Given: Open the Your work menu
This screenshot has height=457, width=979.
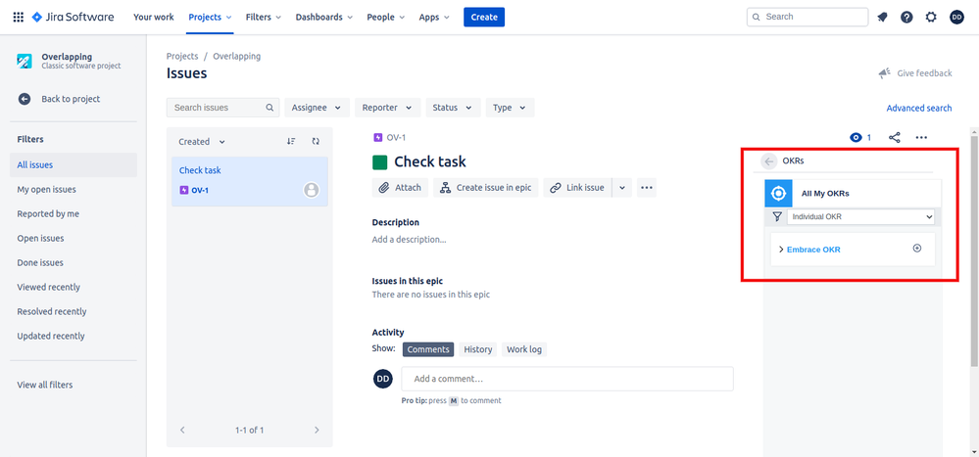Looking at the screenshot, I should click(154, 17).
